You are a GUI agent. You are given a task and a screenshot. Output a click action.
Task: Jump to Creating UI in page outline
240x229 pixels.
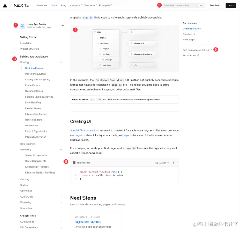click(189, 34)
